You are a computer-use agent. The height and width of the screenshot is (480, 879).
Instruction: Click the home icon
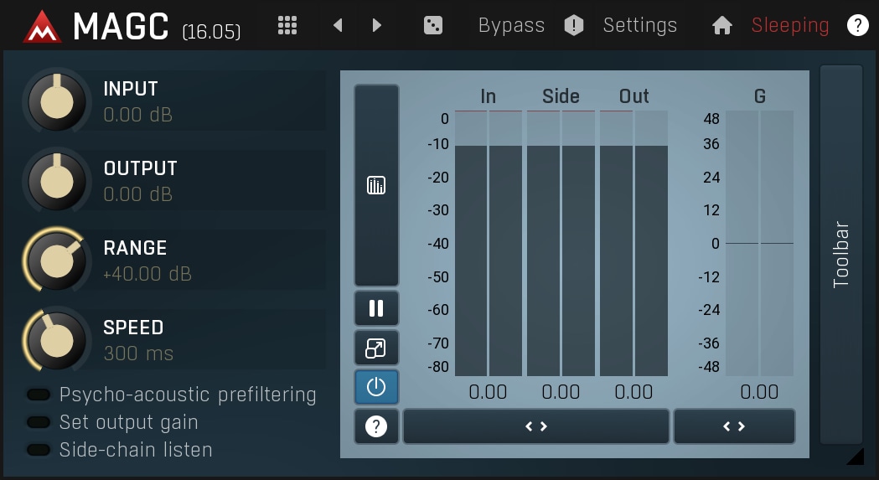point(722,25)
